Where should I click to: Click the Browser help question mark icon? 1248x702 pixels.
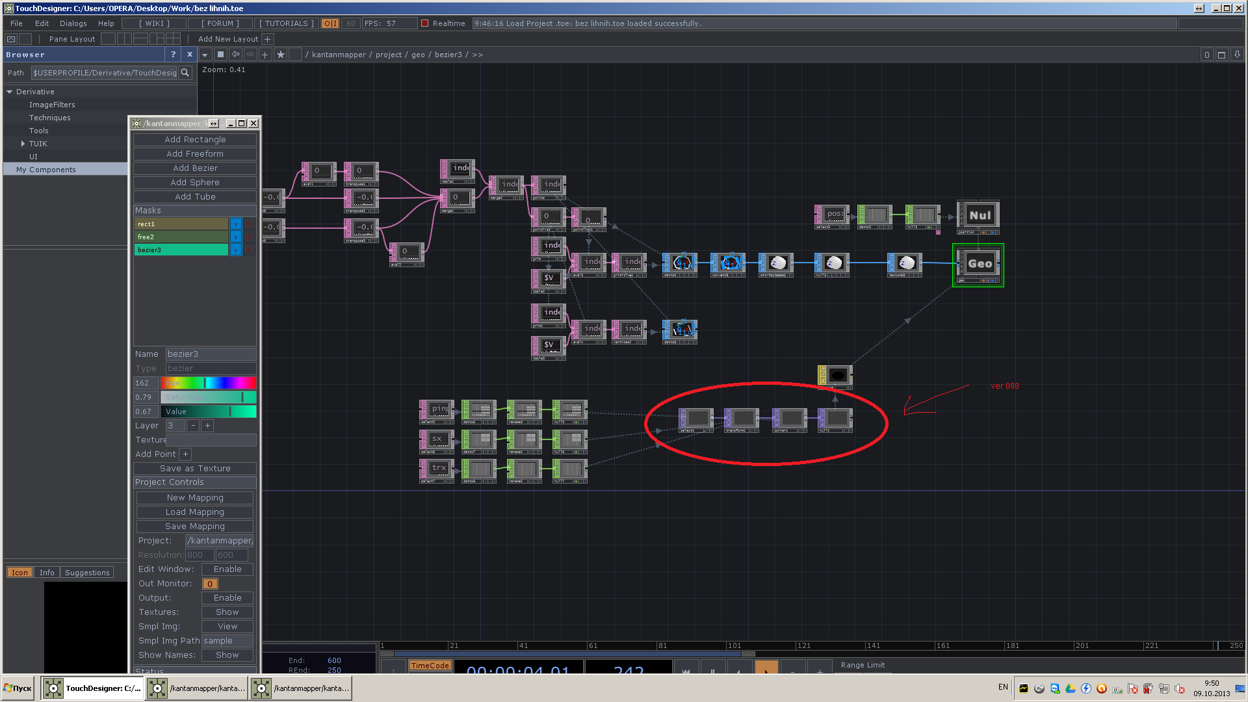pos(173,55)
